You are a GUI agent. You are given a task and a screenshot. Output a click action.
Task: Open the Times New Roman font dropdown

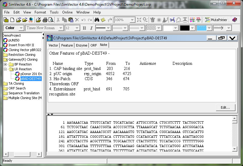click(x=61, y=28)
